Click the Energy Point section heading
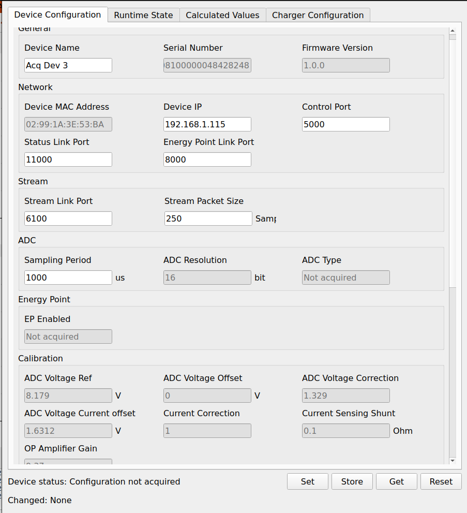The image size is (467, 513). pyautogui.click(x=44, y=300)
